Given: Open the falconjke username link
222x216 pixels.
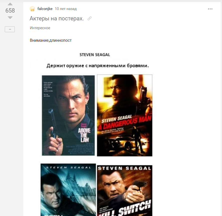Looking at the screenshot, I should click(45, 9).
